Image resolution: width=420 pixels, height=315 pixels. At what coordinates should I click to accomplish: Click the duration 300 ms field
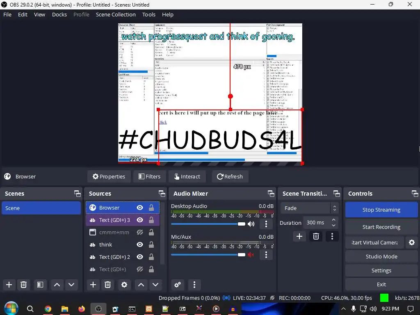tap(317, 223)
